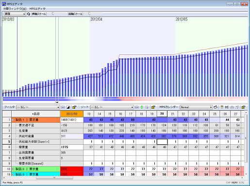Click the column icon right of filter combo
Image resolution: width=250 pixels, height=186 pixels.
click(63, 107)
